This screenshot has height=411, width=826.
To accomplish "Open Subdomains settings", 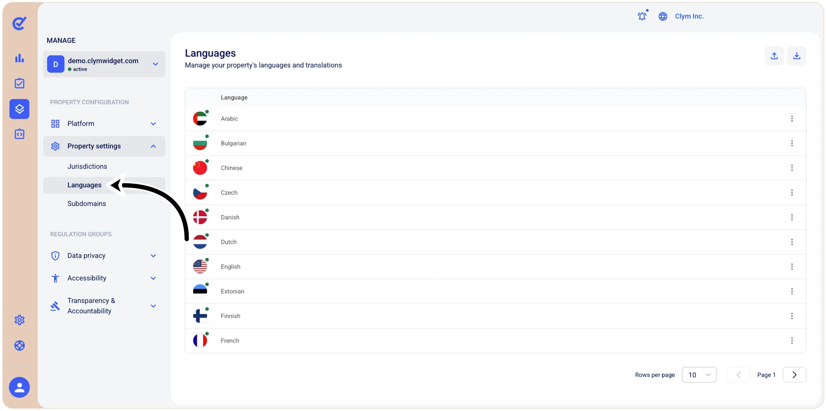I will (x=87, y=204).
